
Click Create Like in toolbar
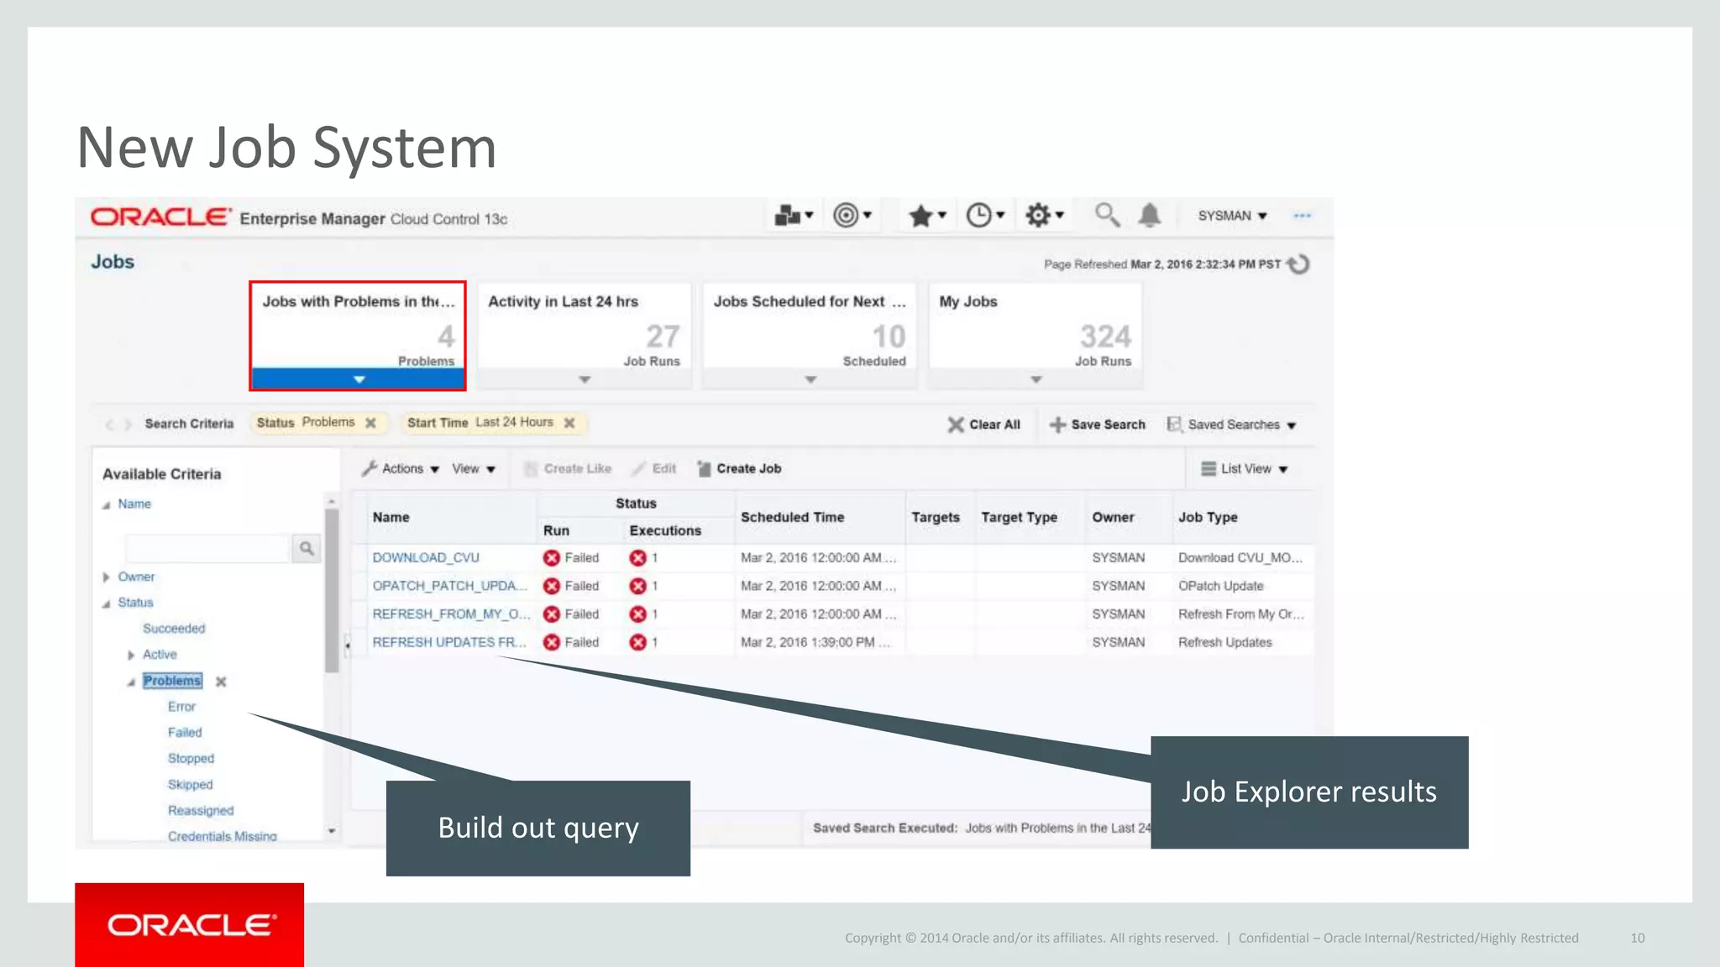[568, 468]
